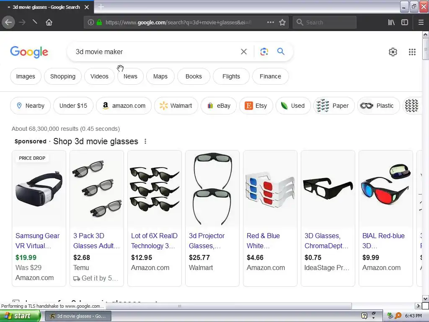Click the About 68,300,000 results text
429x322 pixels.
[66, 129]
